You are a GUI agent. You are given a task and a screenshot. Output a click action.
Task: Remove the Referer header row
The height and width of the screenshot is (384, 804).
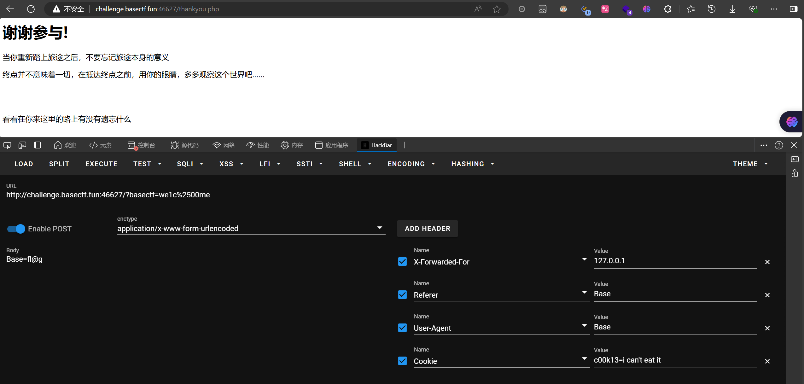(767, 295)
